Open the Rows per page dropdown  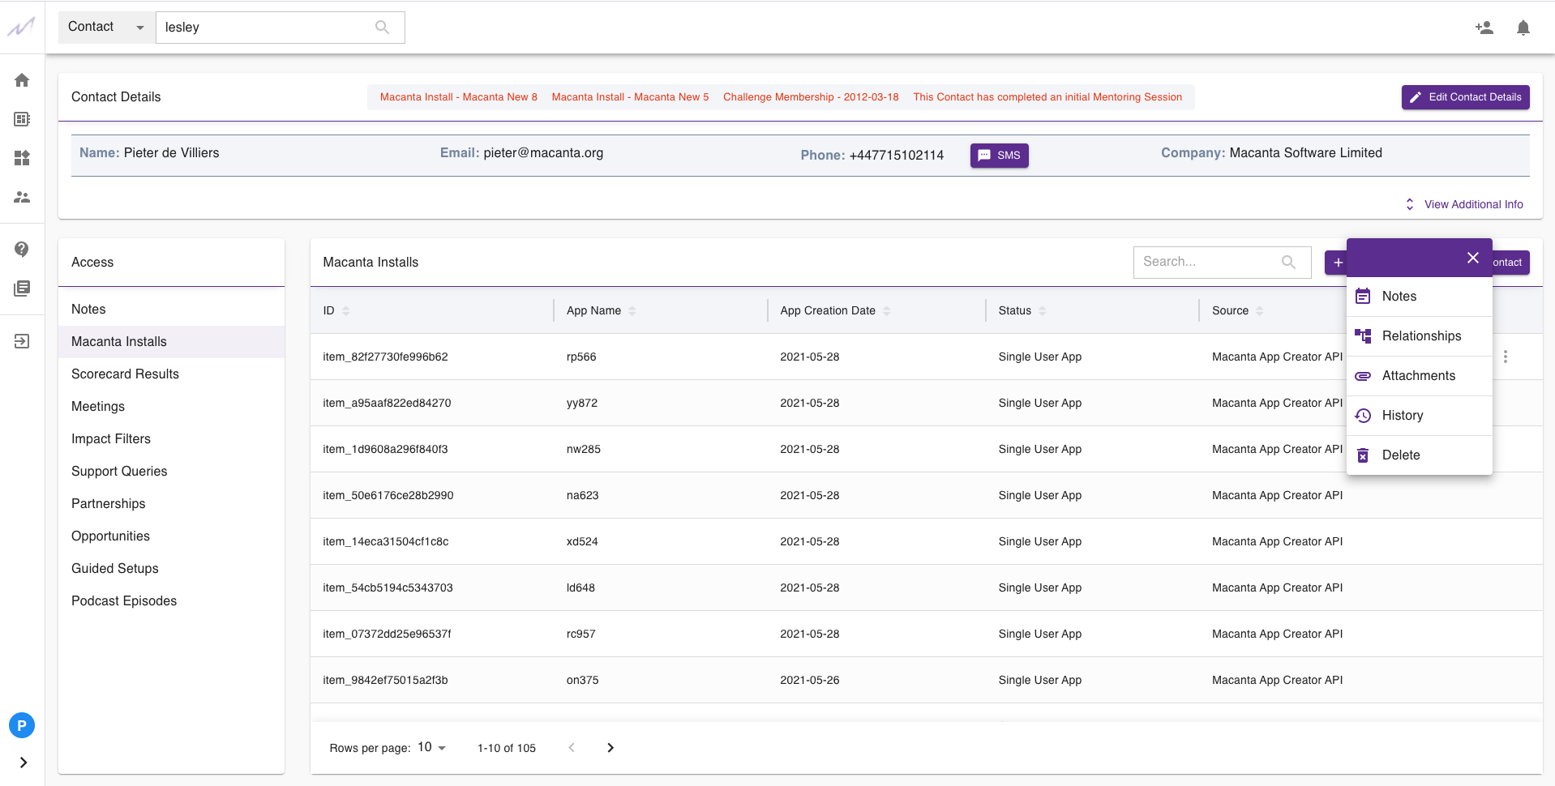click(431, 747)
